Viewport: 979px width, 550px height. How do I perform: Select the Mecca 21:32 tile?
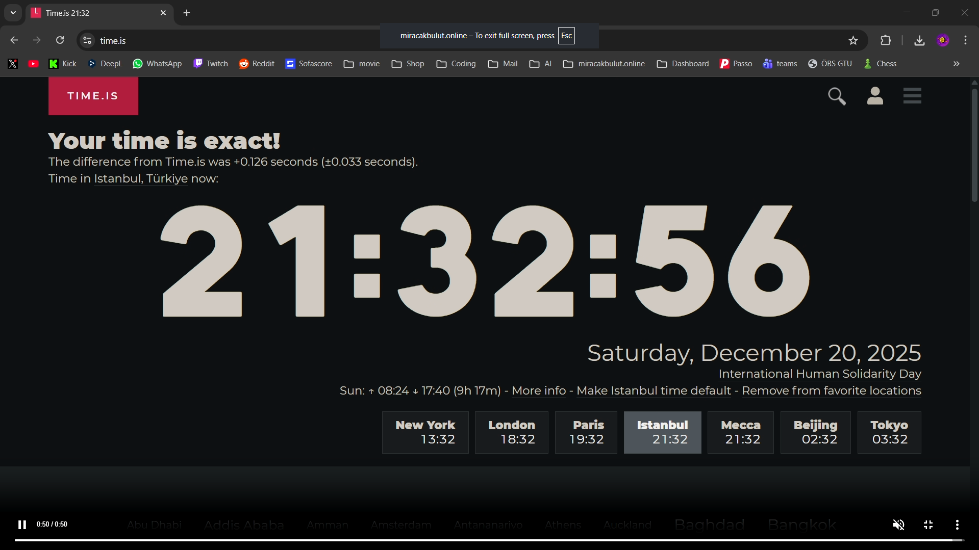point(741,432)
